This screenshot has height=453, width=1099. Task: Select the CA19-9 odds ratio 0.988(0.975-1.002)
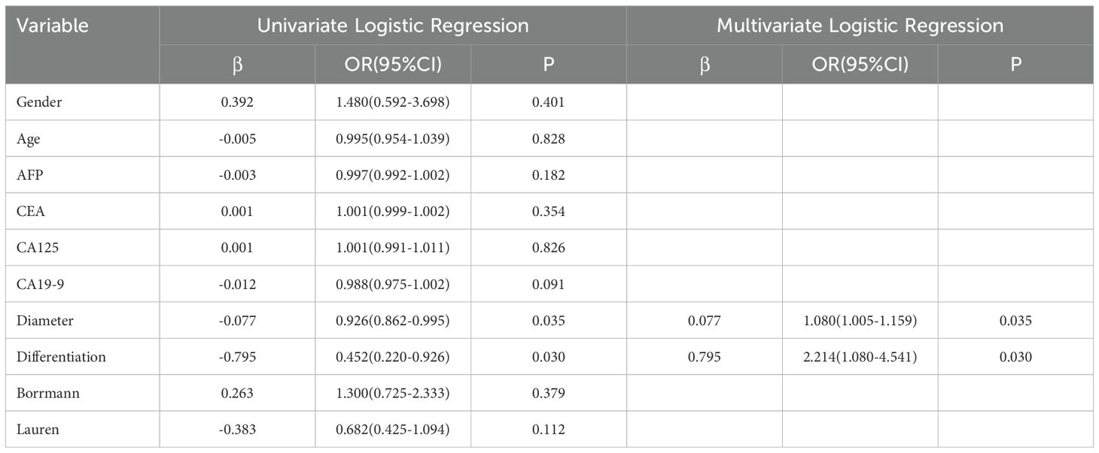[x=393, y=284]
